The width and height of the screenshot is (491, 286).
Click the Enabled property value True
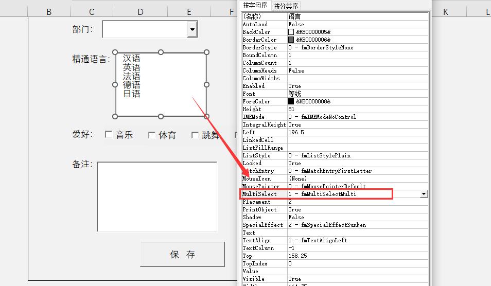tap(295, 86)
